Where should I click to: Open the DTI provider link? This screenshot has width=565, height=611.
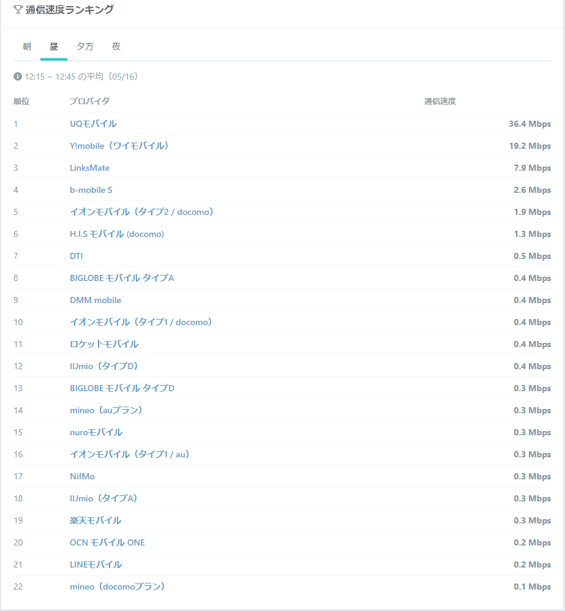tap(77, 256)
